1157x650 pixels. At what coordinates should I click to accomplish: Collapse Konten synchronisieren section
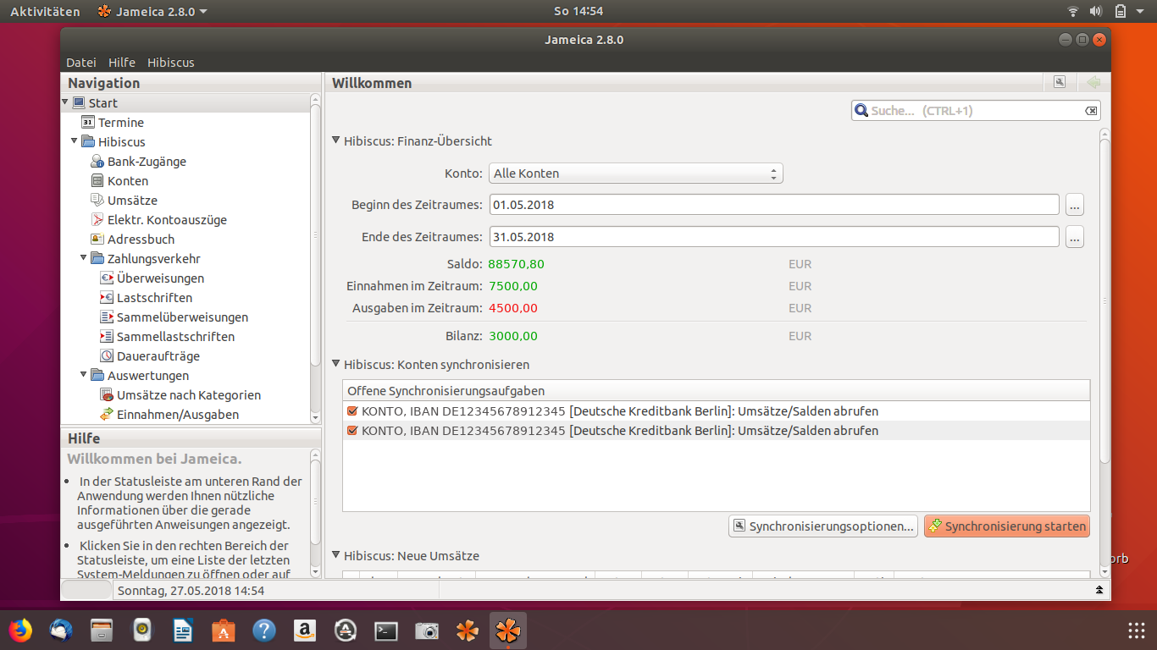coord(336,365)
